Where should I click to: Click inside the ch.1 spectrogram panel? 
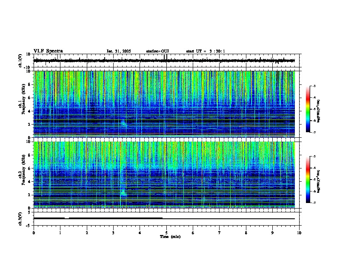point(164,104)
